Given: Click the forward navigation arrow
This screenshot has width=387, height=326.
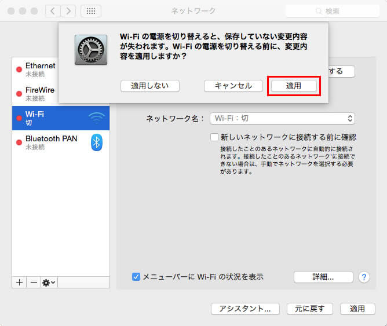Looking at the screenshot, I should (68, 11).
